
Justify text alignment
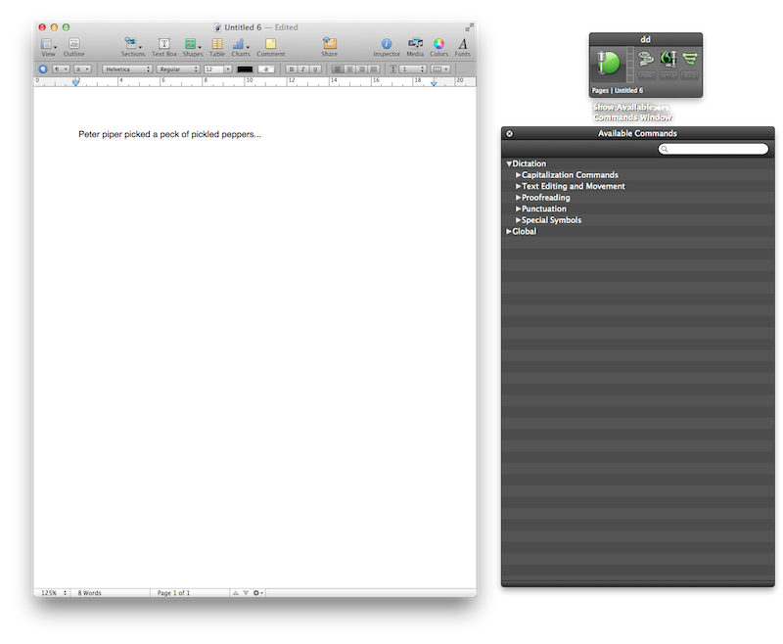[x=374, y=69]
